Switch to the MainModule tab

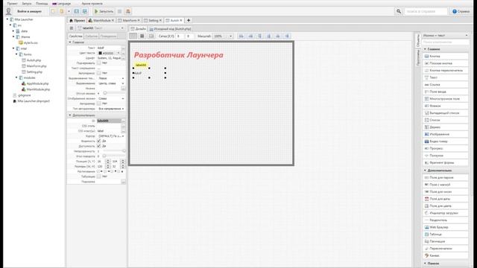point(101,20)
